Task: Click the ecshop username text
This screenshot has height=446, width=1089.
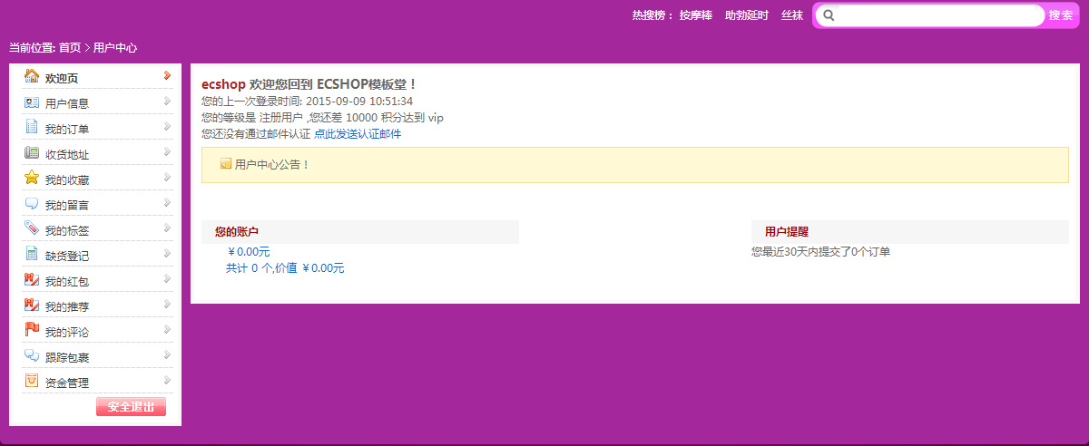Action: click(223, 84)
